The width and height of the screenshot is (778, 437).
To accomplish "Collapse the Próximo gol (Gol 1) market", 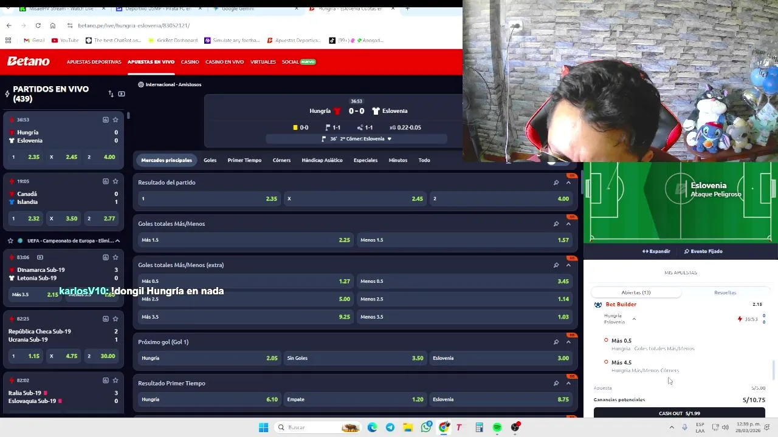I will [568, 342].
